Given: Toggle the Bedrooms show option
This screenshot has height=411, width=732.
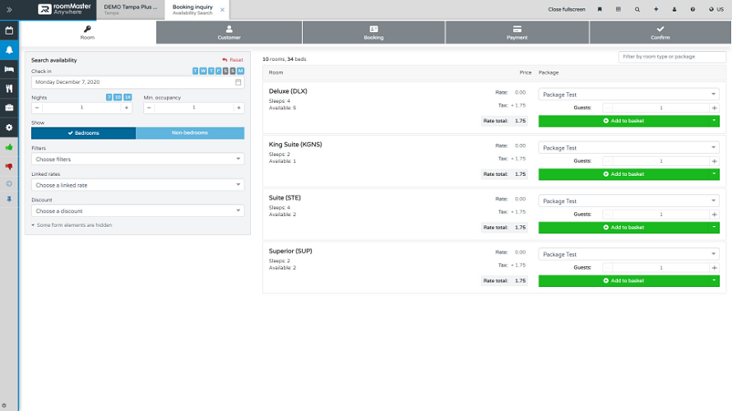Looking at the screenshot, I should (x=84, y=133).
